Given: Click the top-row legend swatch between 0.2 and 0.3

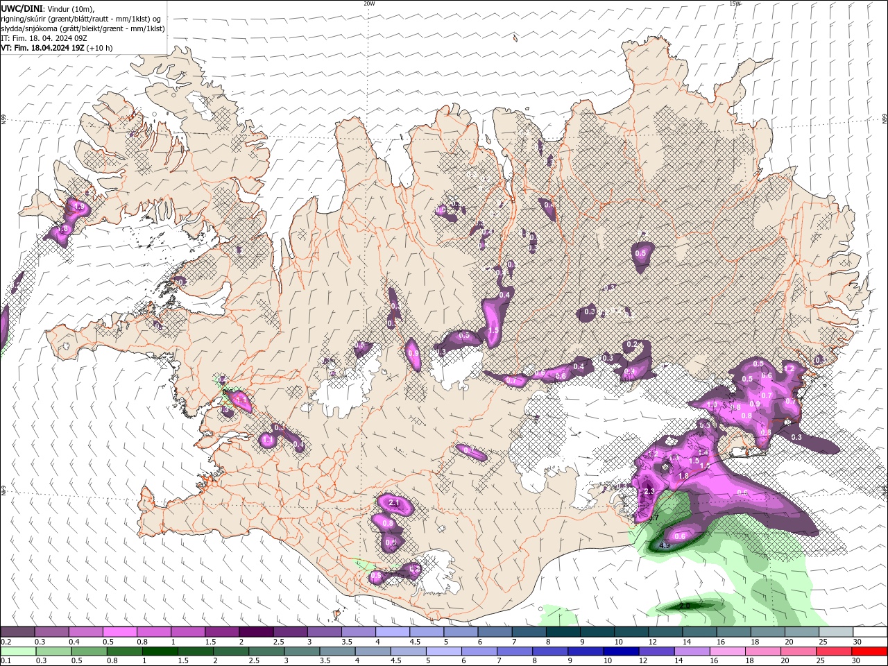Looking at the screenshot, I should [x=17, y=632].
